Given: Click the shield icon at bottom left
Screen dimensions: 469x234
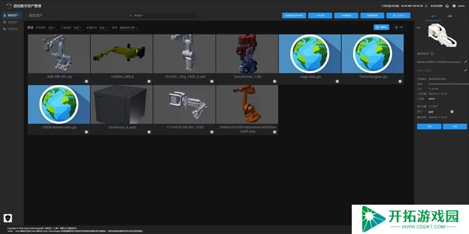Looking at the screenshot, I should [x=8, y=218].
